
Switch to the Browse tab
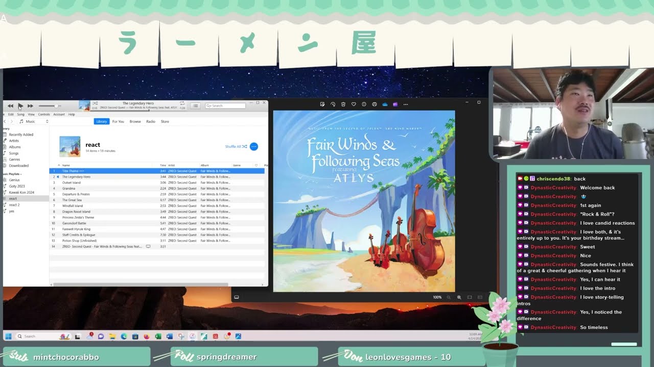click(135, 121)
